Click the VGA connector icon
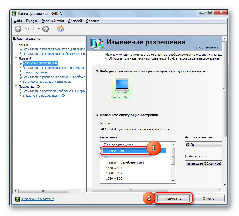 pos(103,129)
